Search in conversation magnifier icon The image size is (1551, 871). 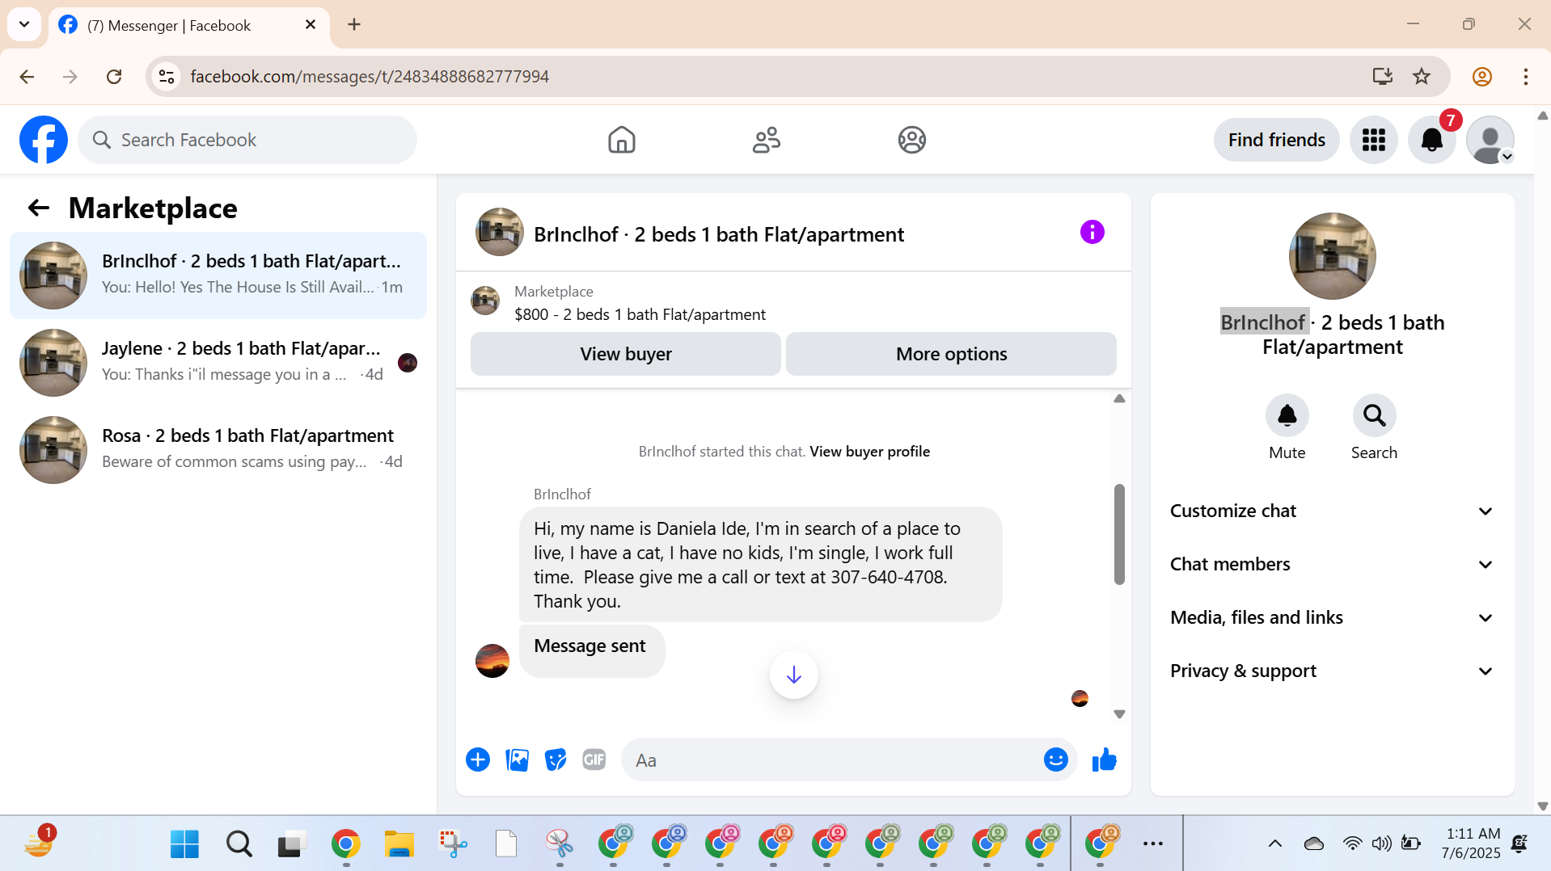tap(1374, 415)
